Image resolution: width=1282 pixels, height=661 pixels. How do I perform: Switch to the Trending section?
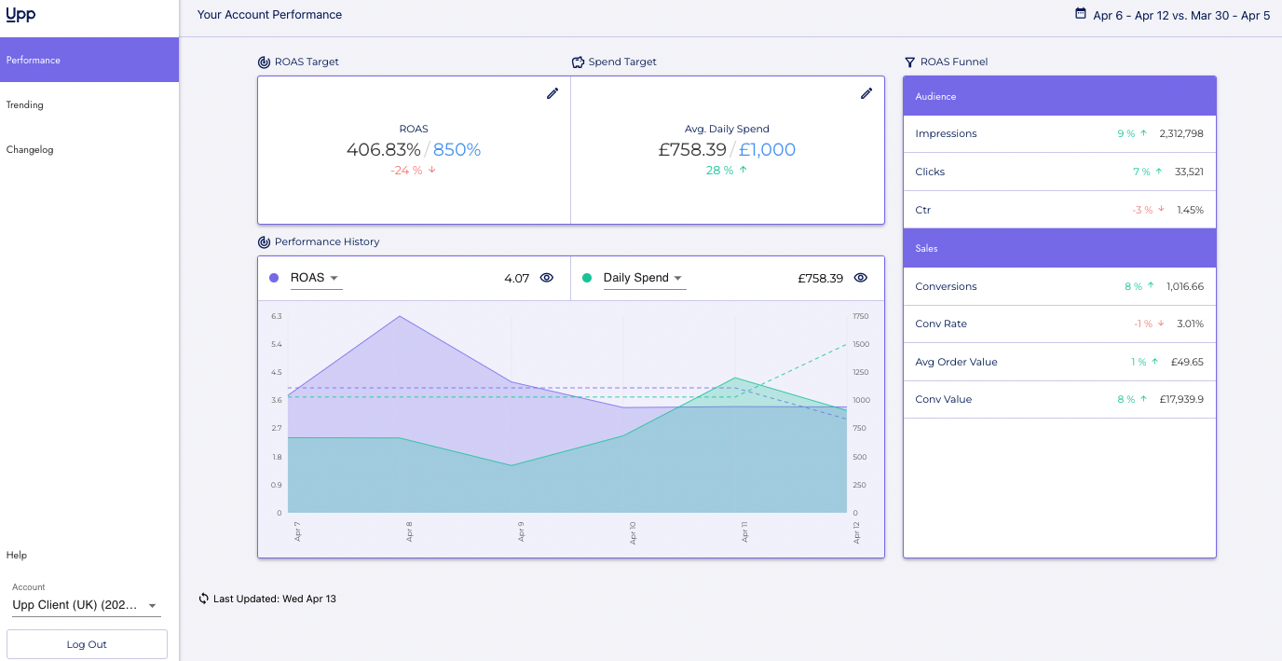(x=25, y=104)
